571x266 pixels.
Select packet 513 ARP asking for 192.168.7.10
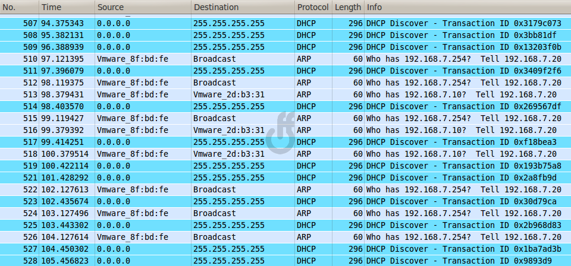point(285,95)
